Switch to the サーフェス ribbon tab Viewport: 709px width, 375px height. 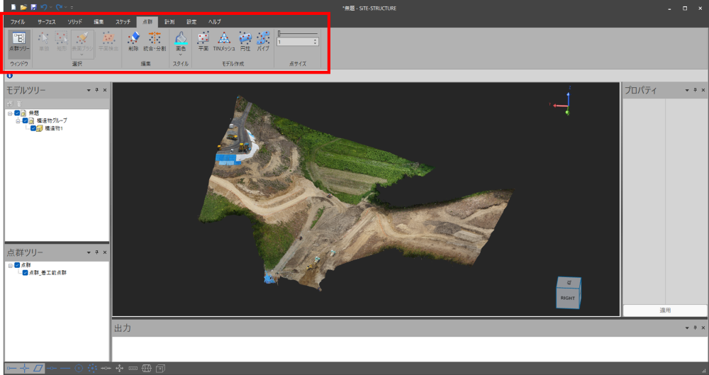pos(46,22)
